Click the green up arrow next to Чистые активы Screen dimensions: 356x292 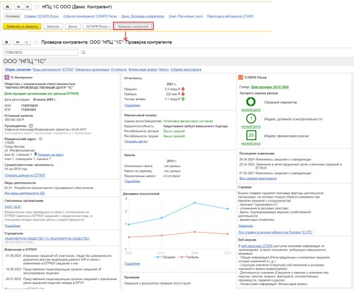click(x=183, y=99)
